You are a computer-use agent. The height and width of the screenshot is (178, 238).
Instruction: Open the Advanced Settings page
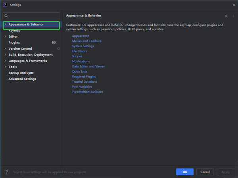22,79
